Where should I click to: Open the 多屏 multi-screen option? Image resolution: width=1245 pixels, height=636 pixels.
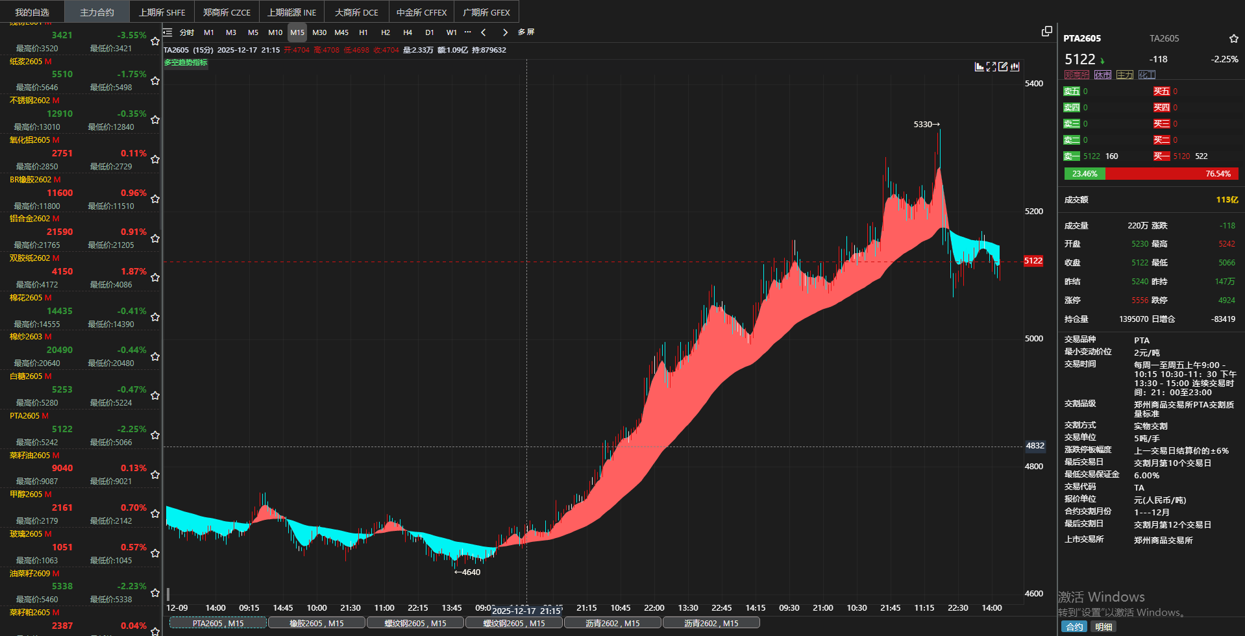[526, 32]
